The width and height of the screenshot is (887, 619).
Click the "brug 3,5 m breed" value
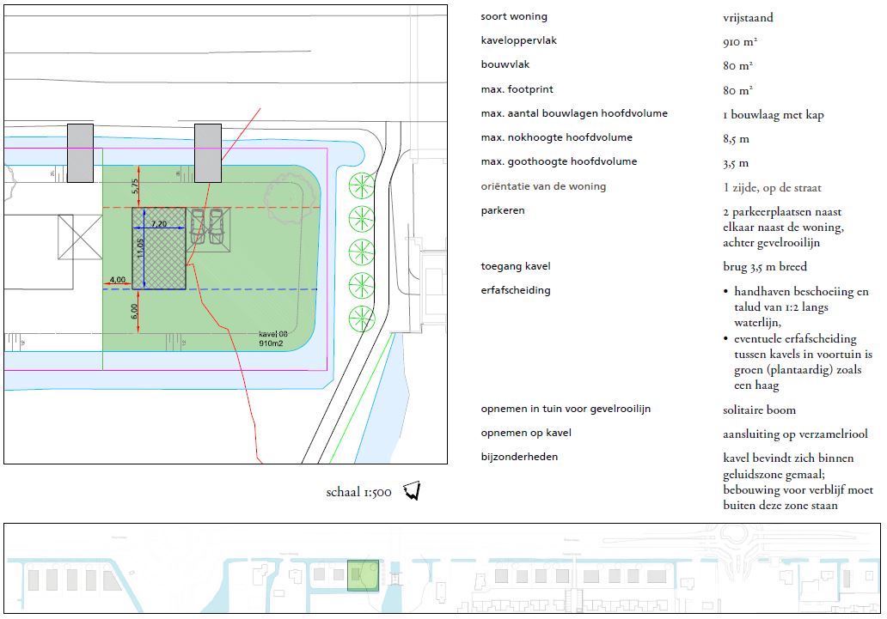(x=765, y=267)
